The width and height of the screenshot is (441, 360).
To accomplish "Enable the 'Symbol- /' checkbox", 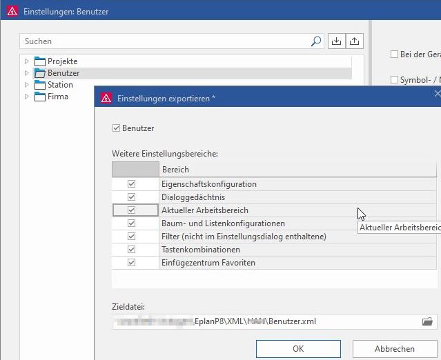I will [x=394, y=80].
